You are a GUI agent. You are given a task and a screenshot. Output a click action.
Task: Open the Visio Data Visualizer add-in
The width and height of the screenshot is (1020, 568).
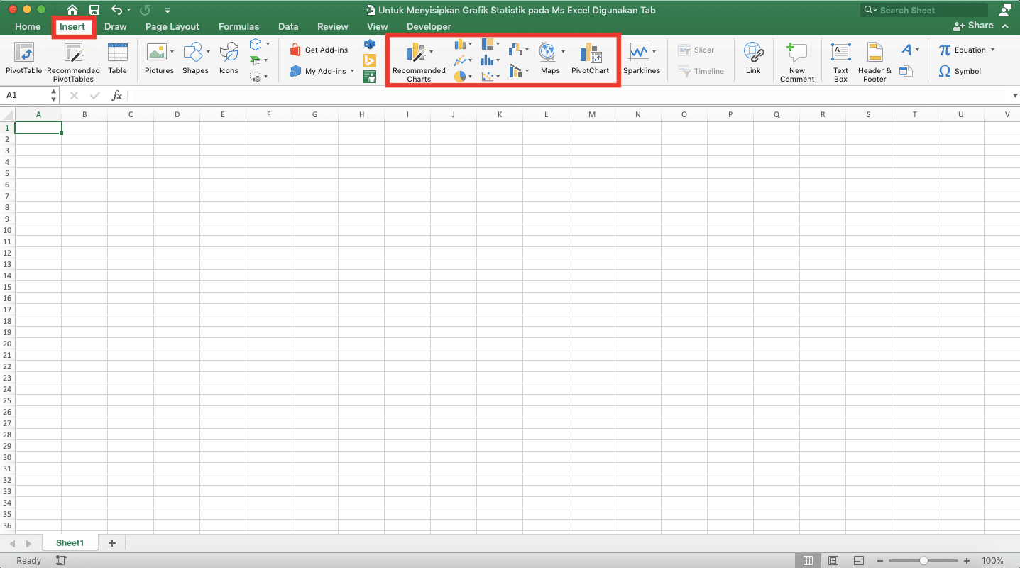coord(369,44)
